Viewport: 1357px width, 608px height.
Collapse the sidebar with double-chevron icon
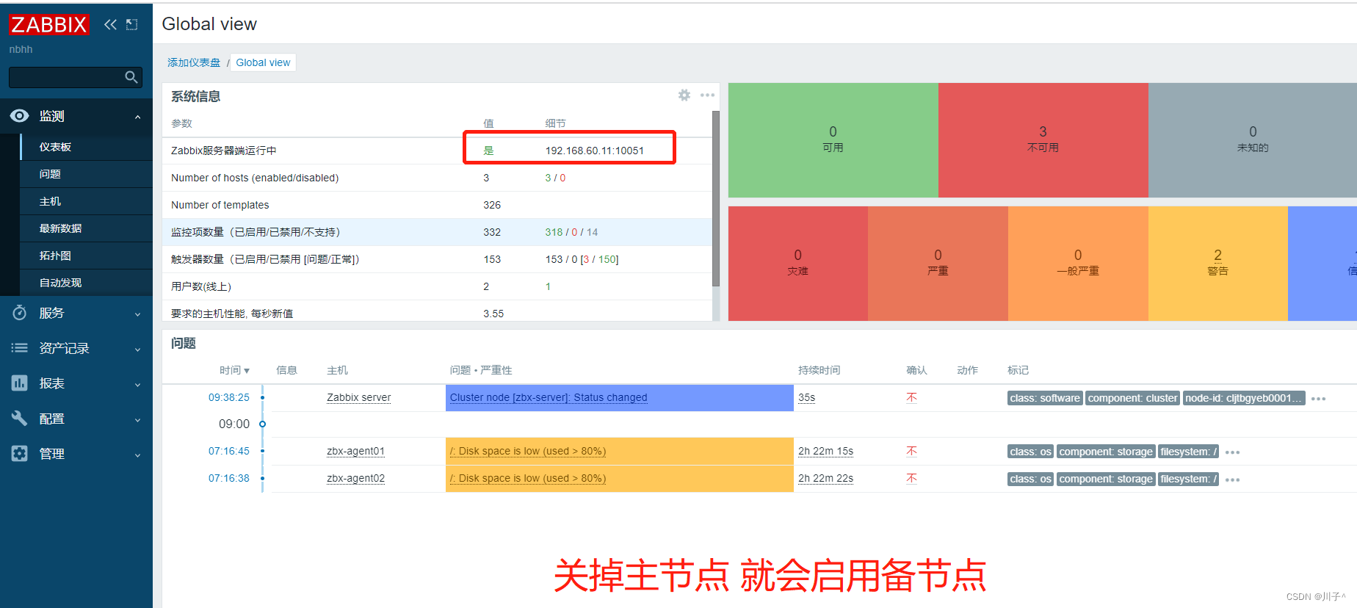(110, 24)
